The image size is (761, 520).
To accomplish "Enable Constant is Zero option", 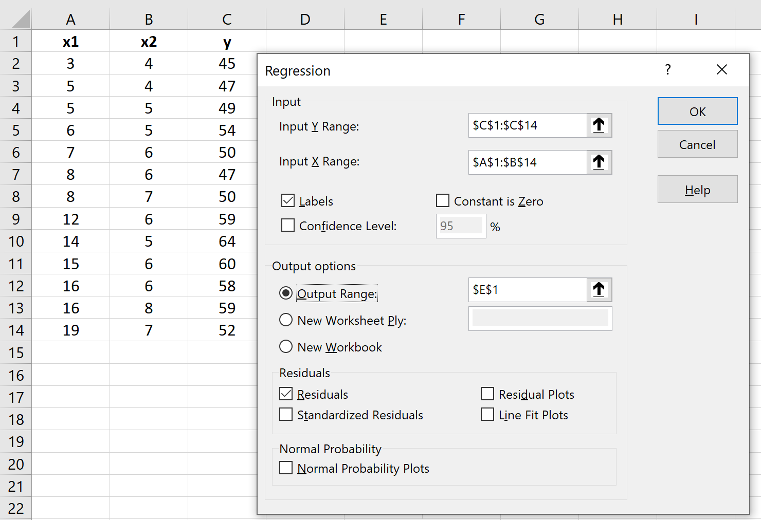I will 443,201.
